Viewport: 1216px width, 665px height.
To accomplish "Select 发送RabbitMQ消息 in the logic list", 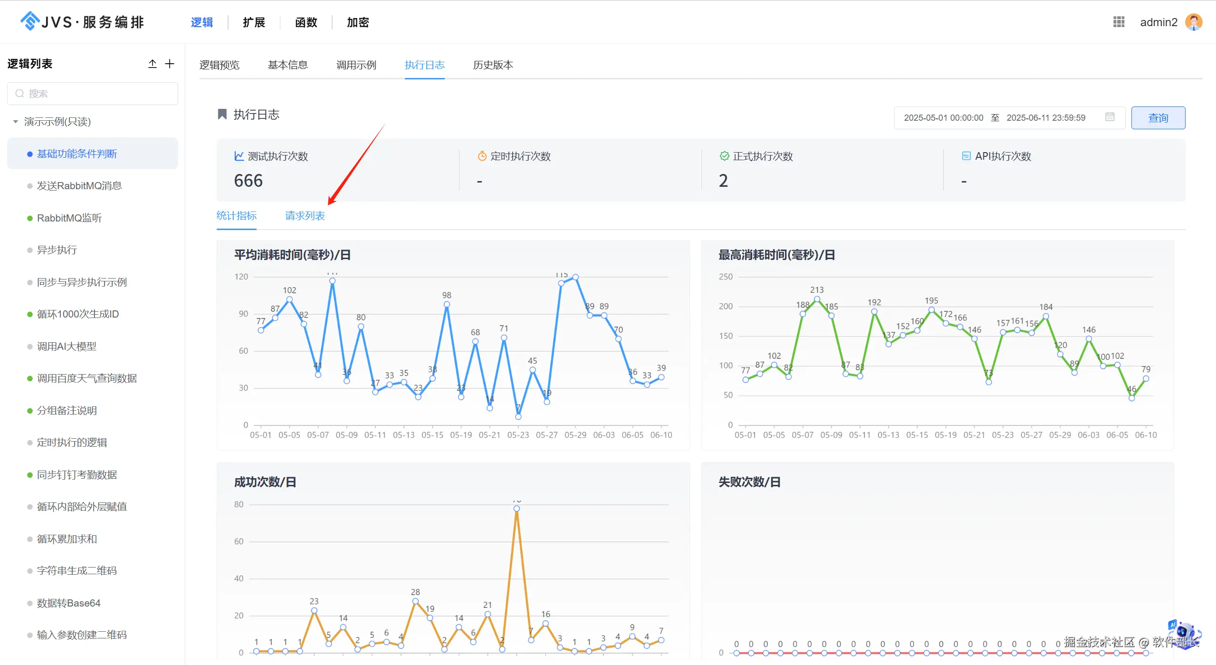I will 79,186.
